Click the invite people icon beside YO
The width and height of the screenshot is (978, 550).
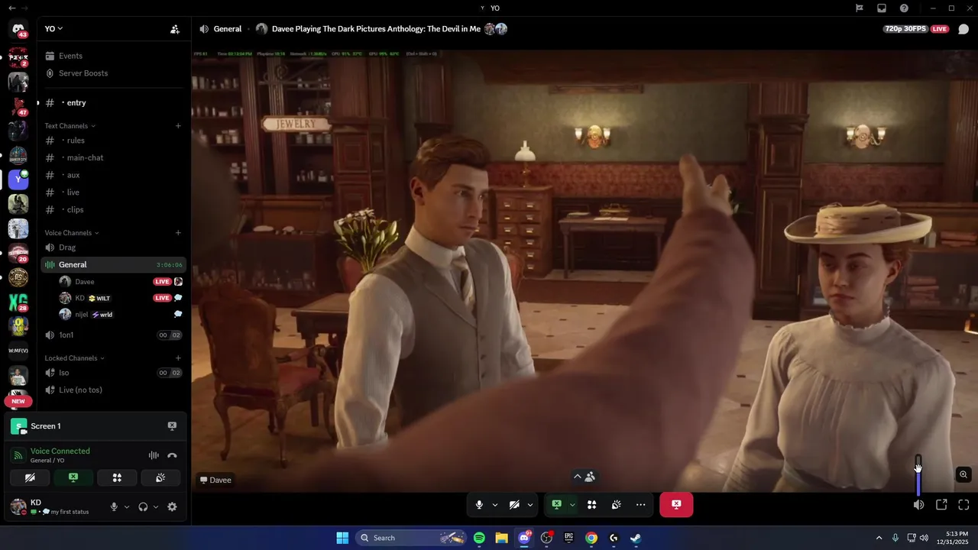coord(175,29)
